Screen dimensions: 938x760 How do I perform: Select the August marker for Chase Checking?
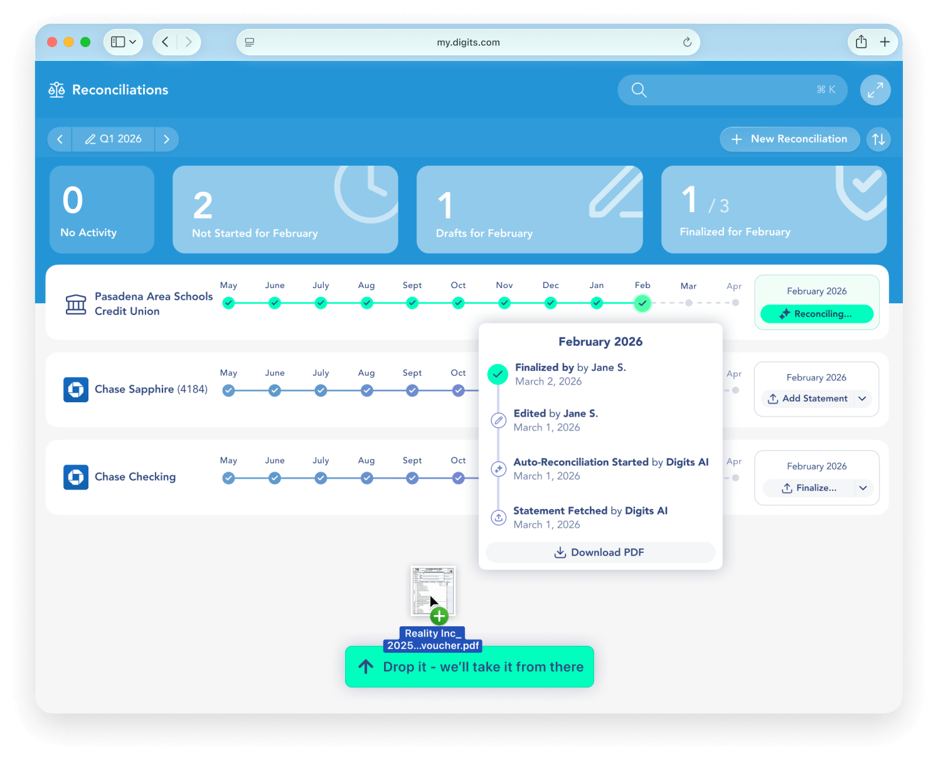pyautogui.click(x=366, y=478)
